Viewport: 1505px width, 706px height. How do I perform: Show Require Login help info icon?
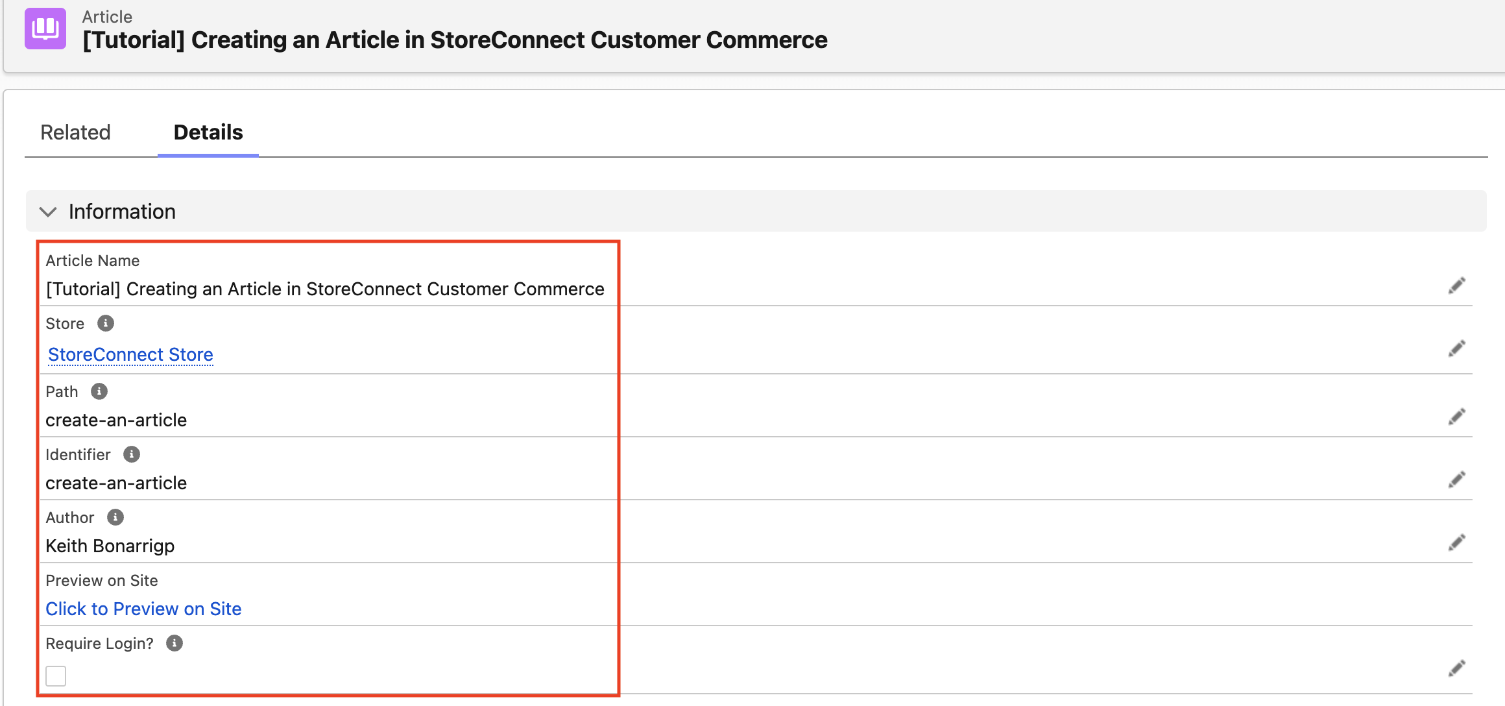(175, 643)
